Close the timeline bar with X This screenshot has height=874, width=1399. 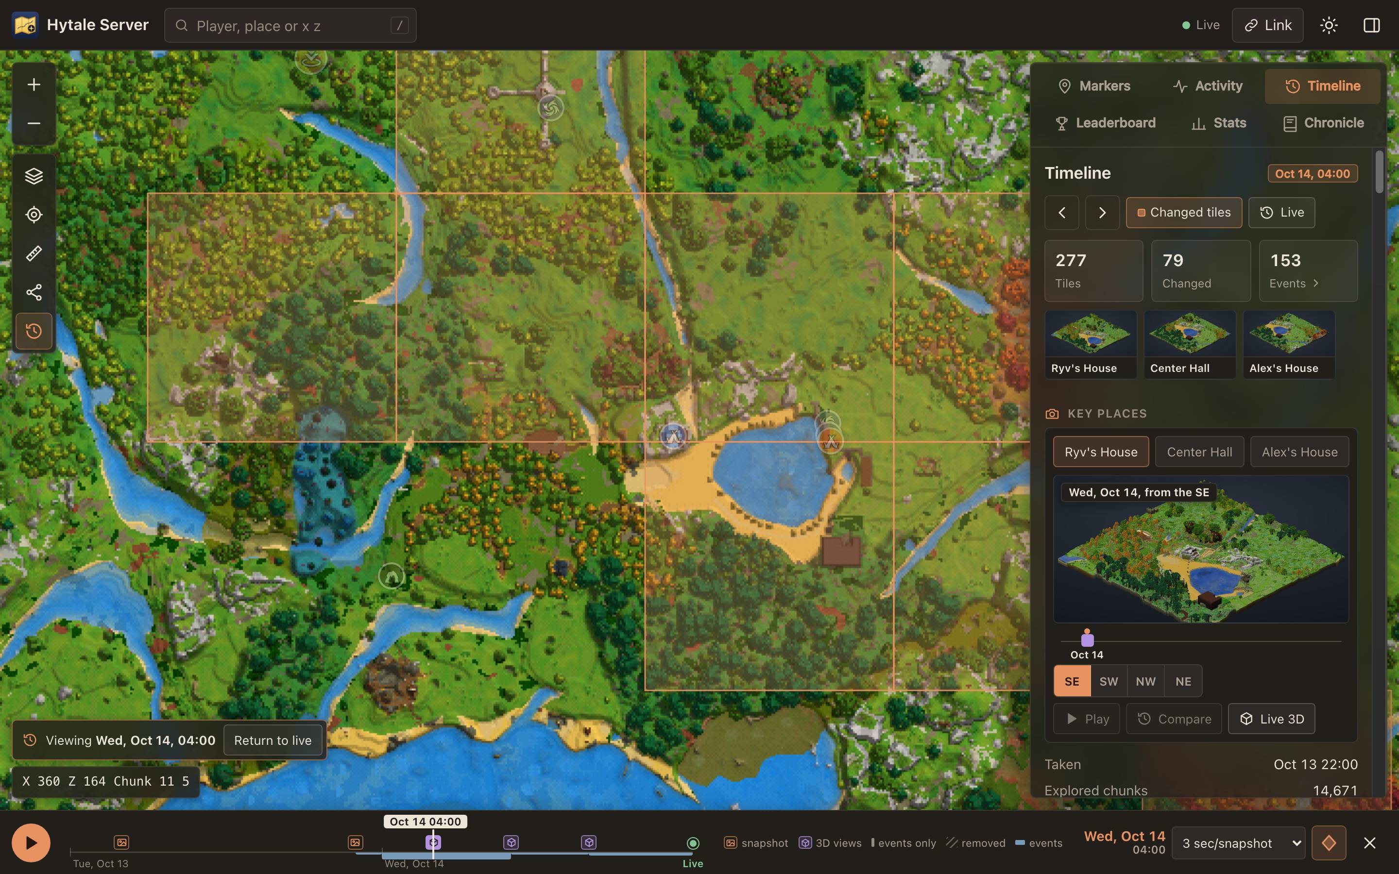[x=1369, y=843]
